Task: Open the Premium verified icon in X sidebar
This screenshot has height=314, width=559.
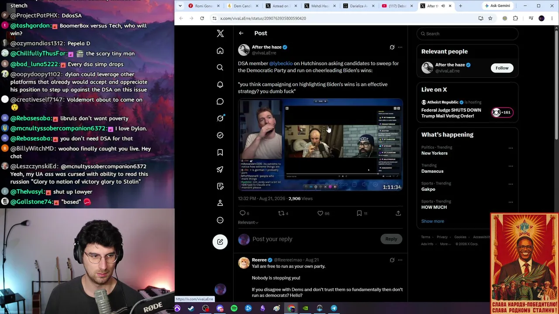Action: (220, 135)
